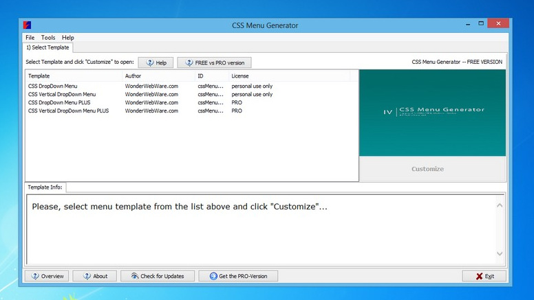Viewport: 534px width, 300px height.
Task: Switch to the Select Template tab
Action: click(x=47, y=47)
